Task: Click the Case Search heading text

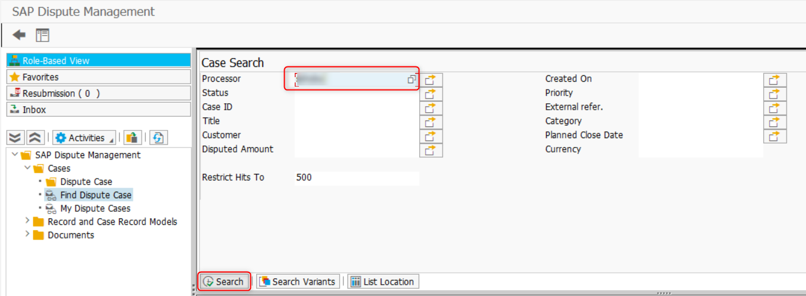Action: coord(232,63)
